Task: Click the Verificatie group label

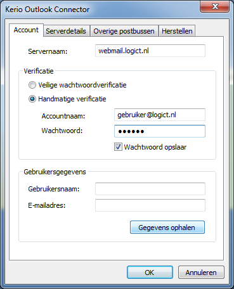Action: [39, 71]
